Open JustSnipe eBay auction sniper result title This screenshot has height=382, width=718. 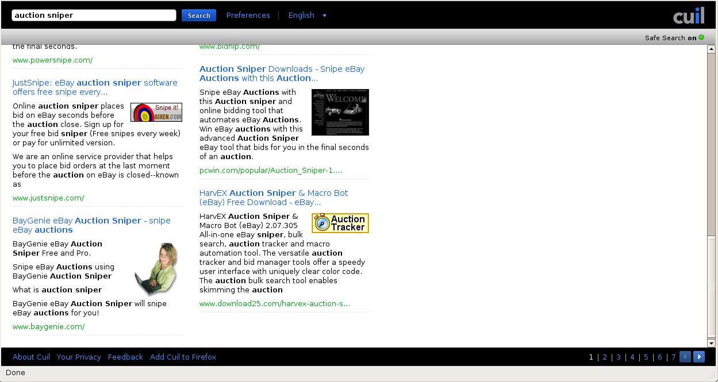coord(95,87)
